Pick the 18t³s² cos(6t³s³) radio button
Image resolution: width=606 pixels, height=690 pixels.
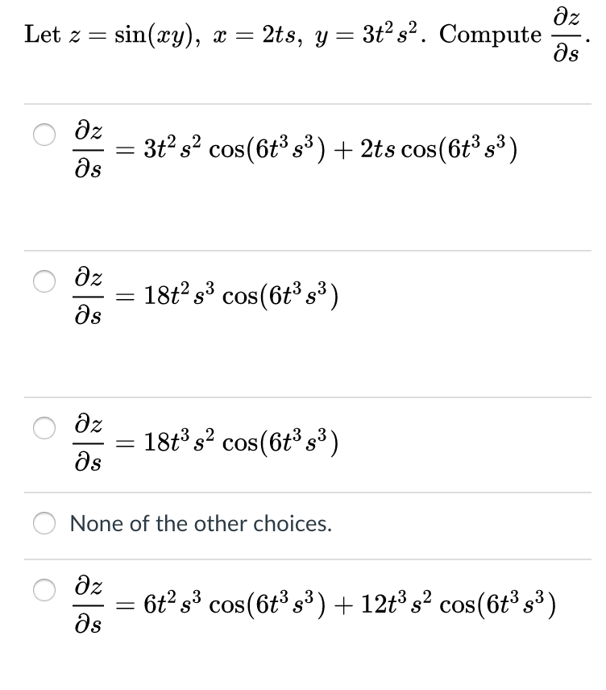[44, 428]
